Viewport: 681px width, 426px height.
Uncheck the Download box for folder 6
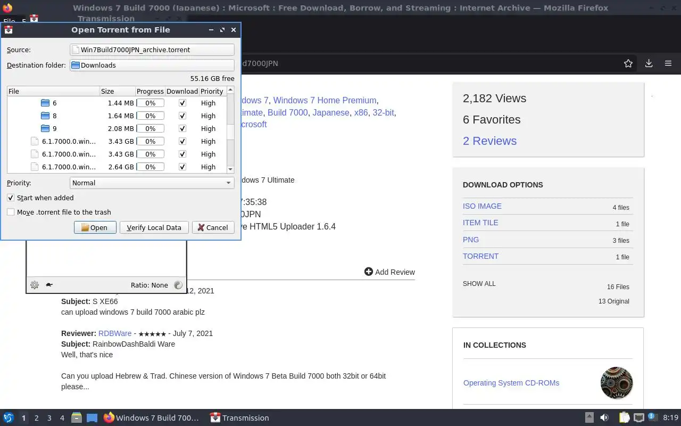click(182, 103)
